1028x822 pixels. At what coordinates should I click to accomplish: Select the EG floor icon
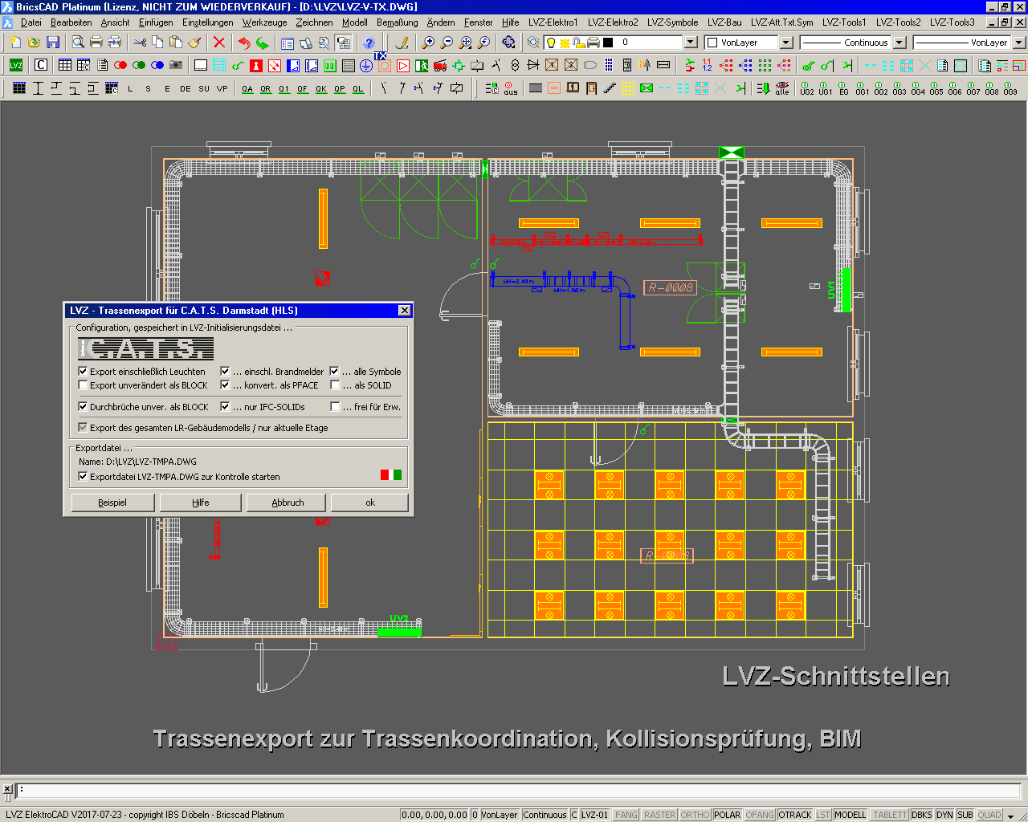click(x=843, y=88)
